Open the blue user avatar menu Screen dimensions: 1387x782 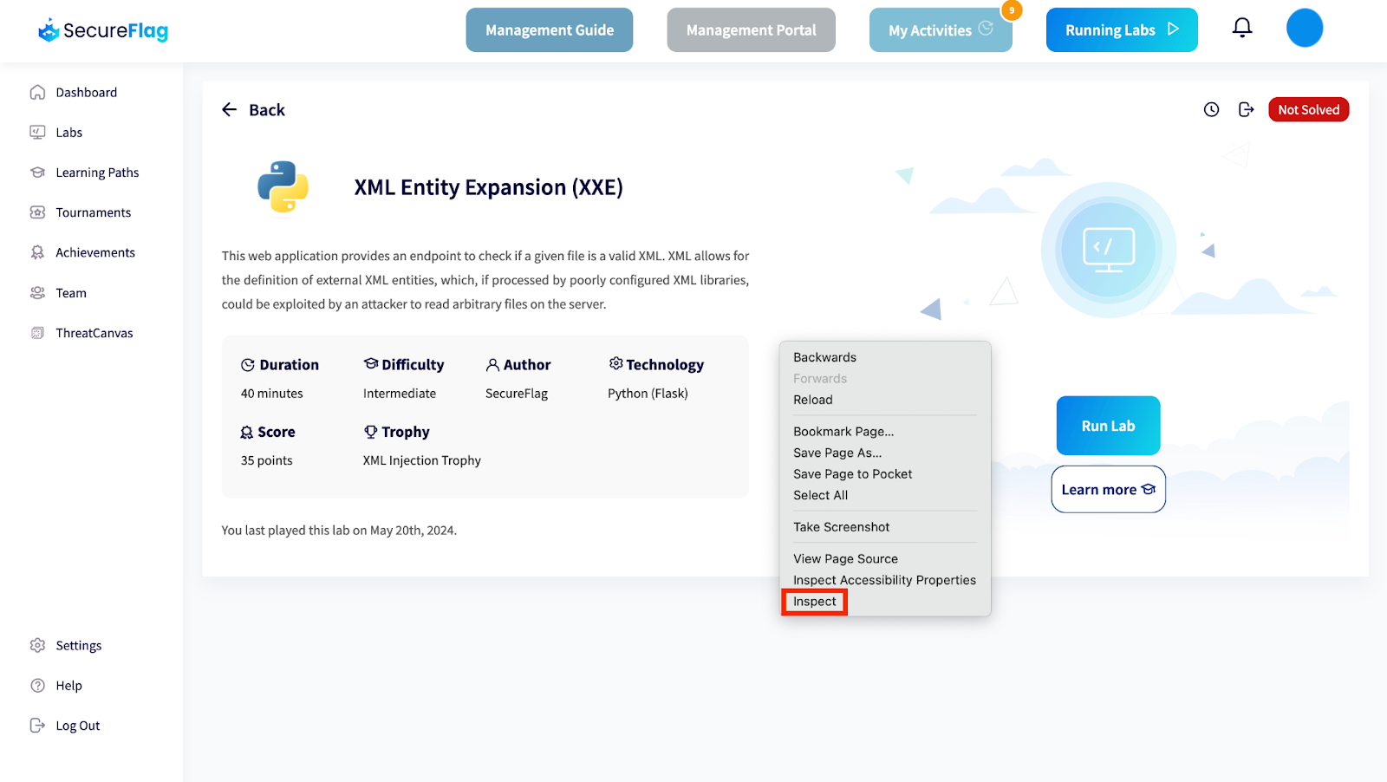1304,29
